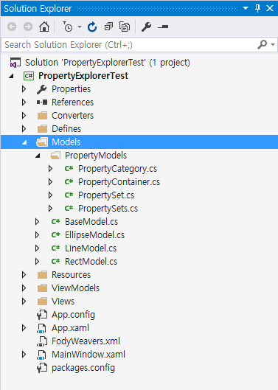Expand the App.xaml node

pyautogui.click(x=24, y=328)
